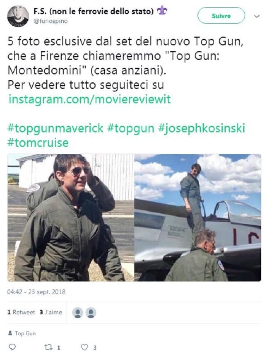Open the #tomcruise hashtag
The height and width of the screenshot is (357, 274).
38,143
